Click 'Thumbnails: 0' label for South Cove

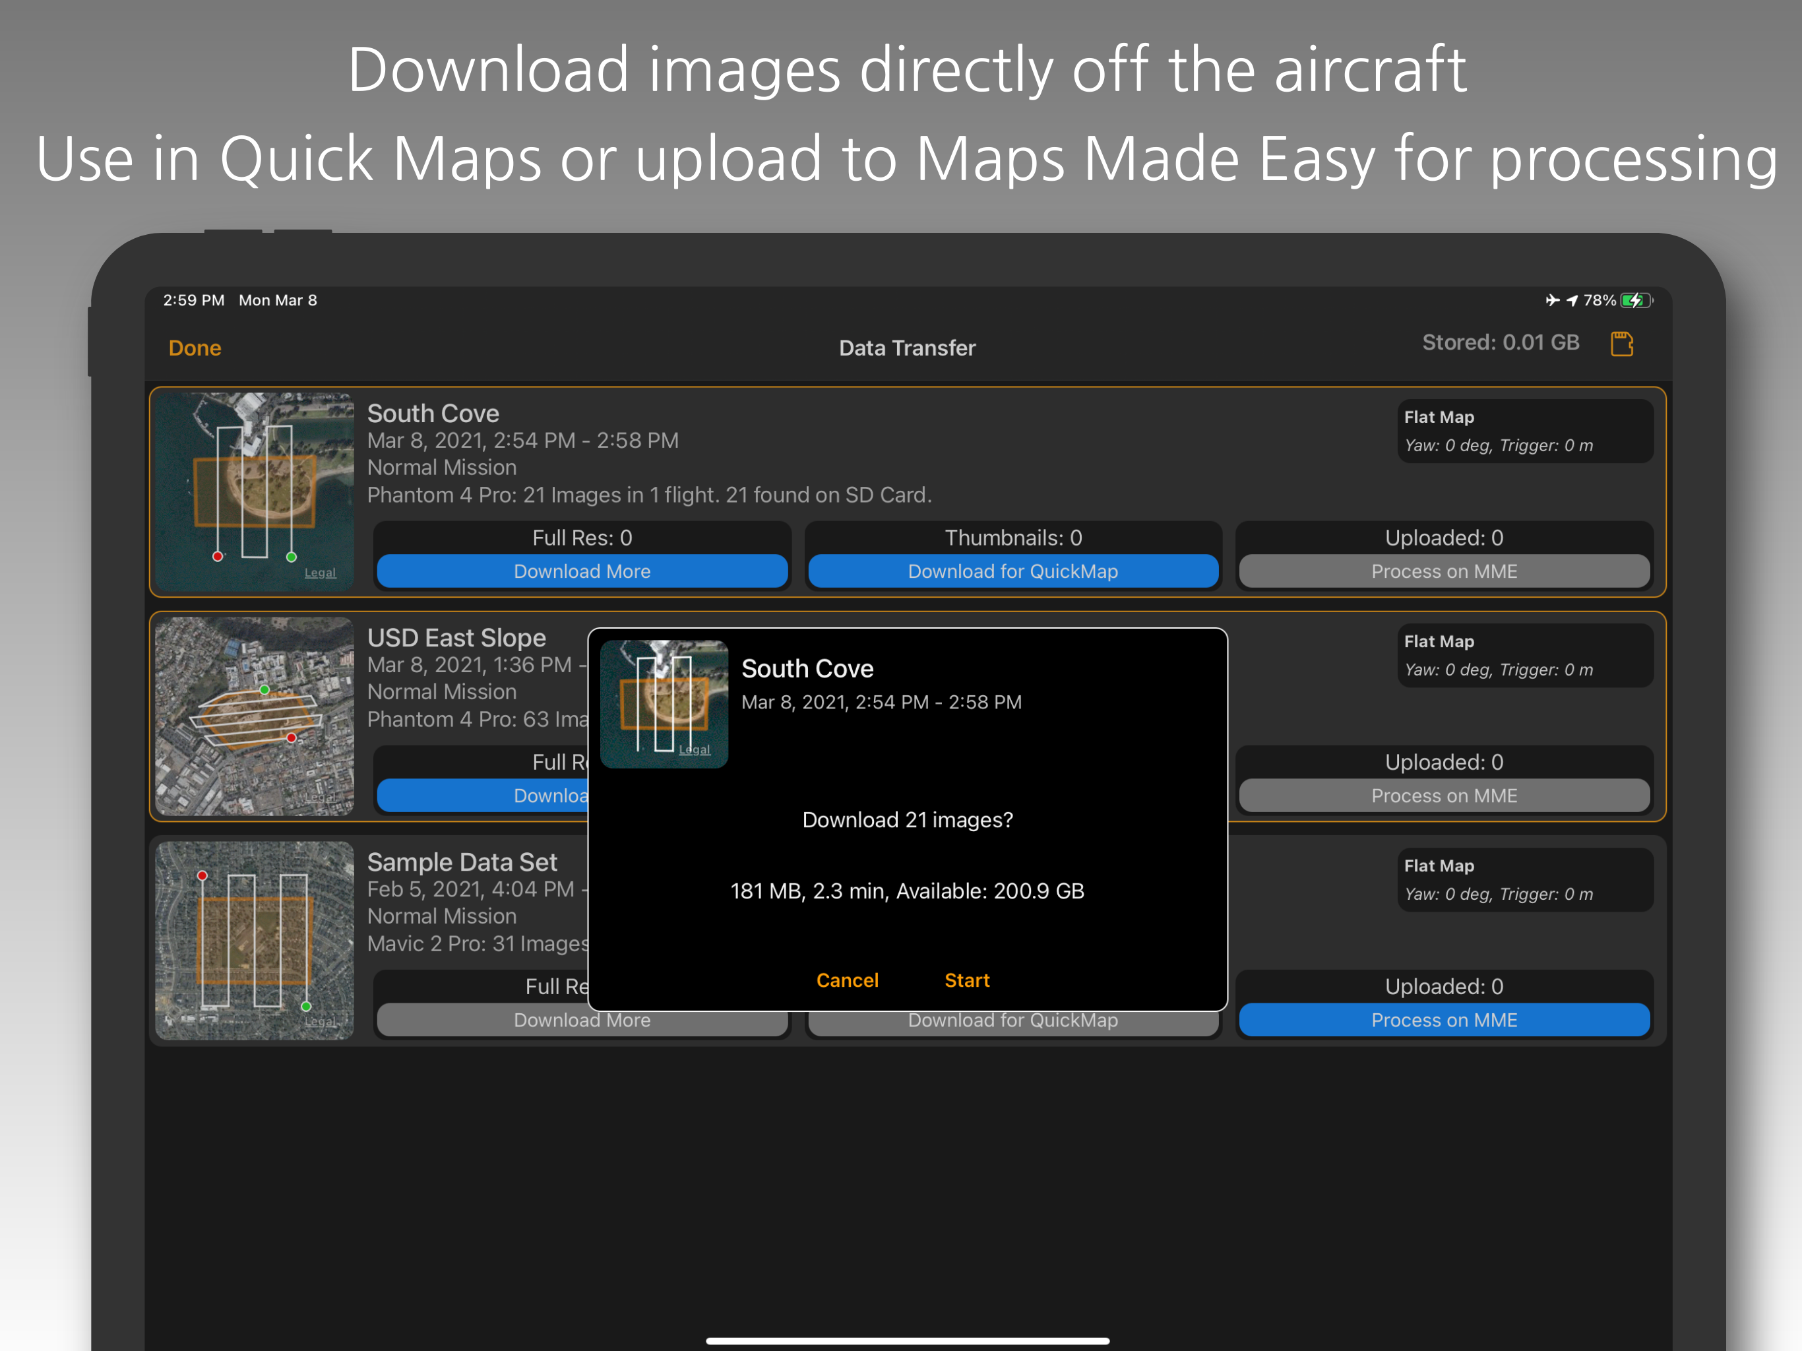[1012, 538]
